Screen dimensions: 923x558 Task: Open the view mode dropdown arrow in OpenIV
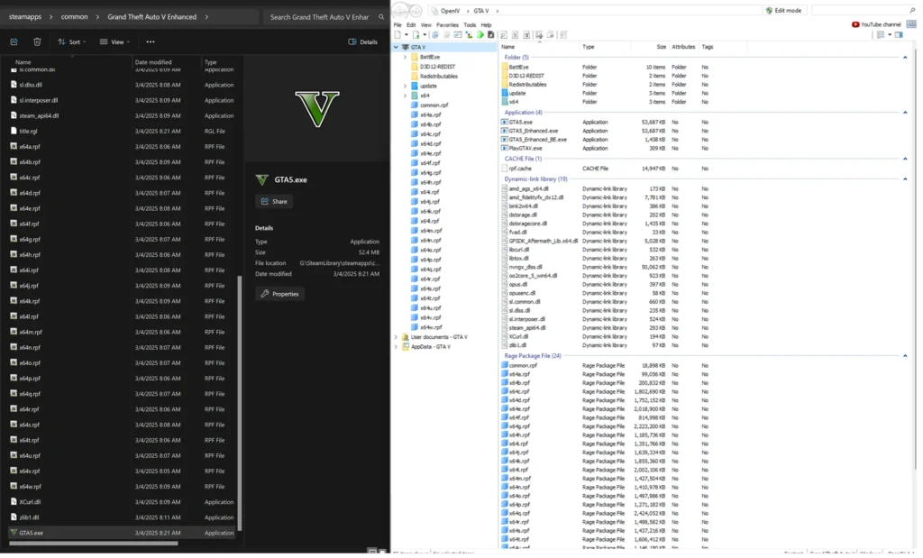coord(889,35)
